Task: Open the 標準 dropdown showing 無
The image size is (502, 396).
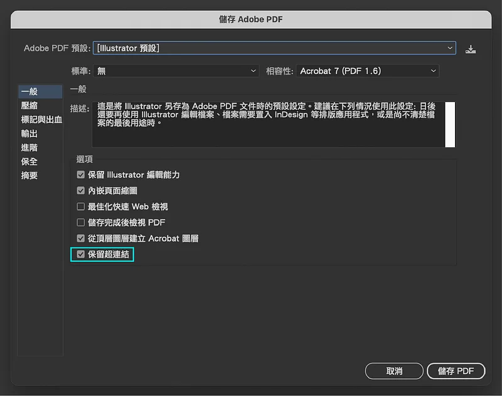Action: coord(176,71)
